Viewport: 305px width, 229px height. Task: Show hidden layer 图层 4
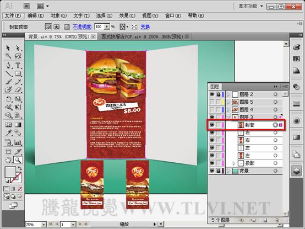point(212,110)
